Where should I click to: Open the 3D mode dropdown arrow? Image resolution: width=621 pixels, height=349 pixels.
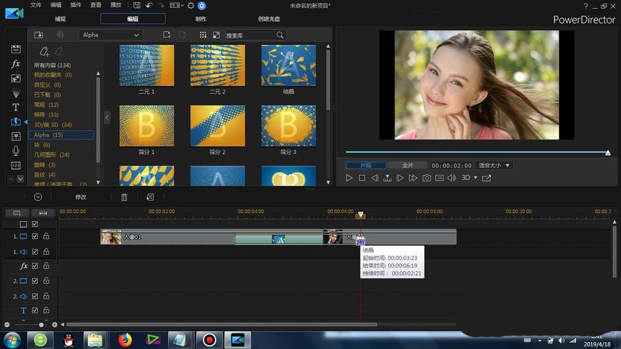[x=476, y=178]
